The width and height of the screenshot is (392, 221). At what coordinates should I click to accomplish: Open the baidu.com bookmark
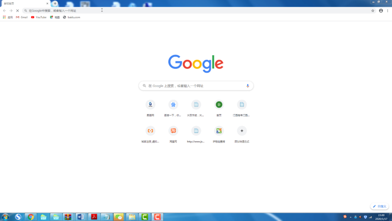coord(72,17)
